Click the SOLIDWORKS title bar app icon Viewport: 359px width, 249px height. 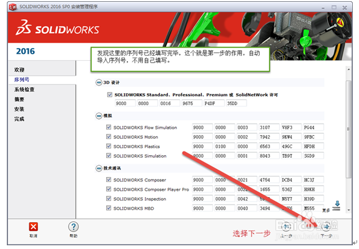[x=13, y=7]
